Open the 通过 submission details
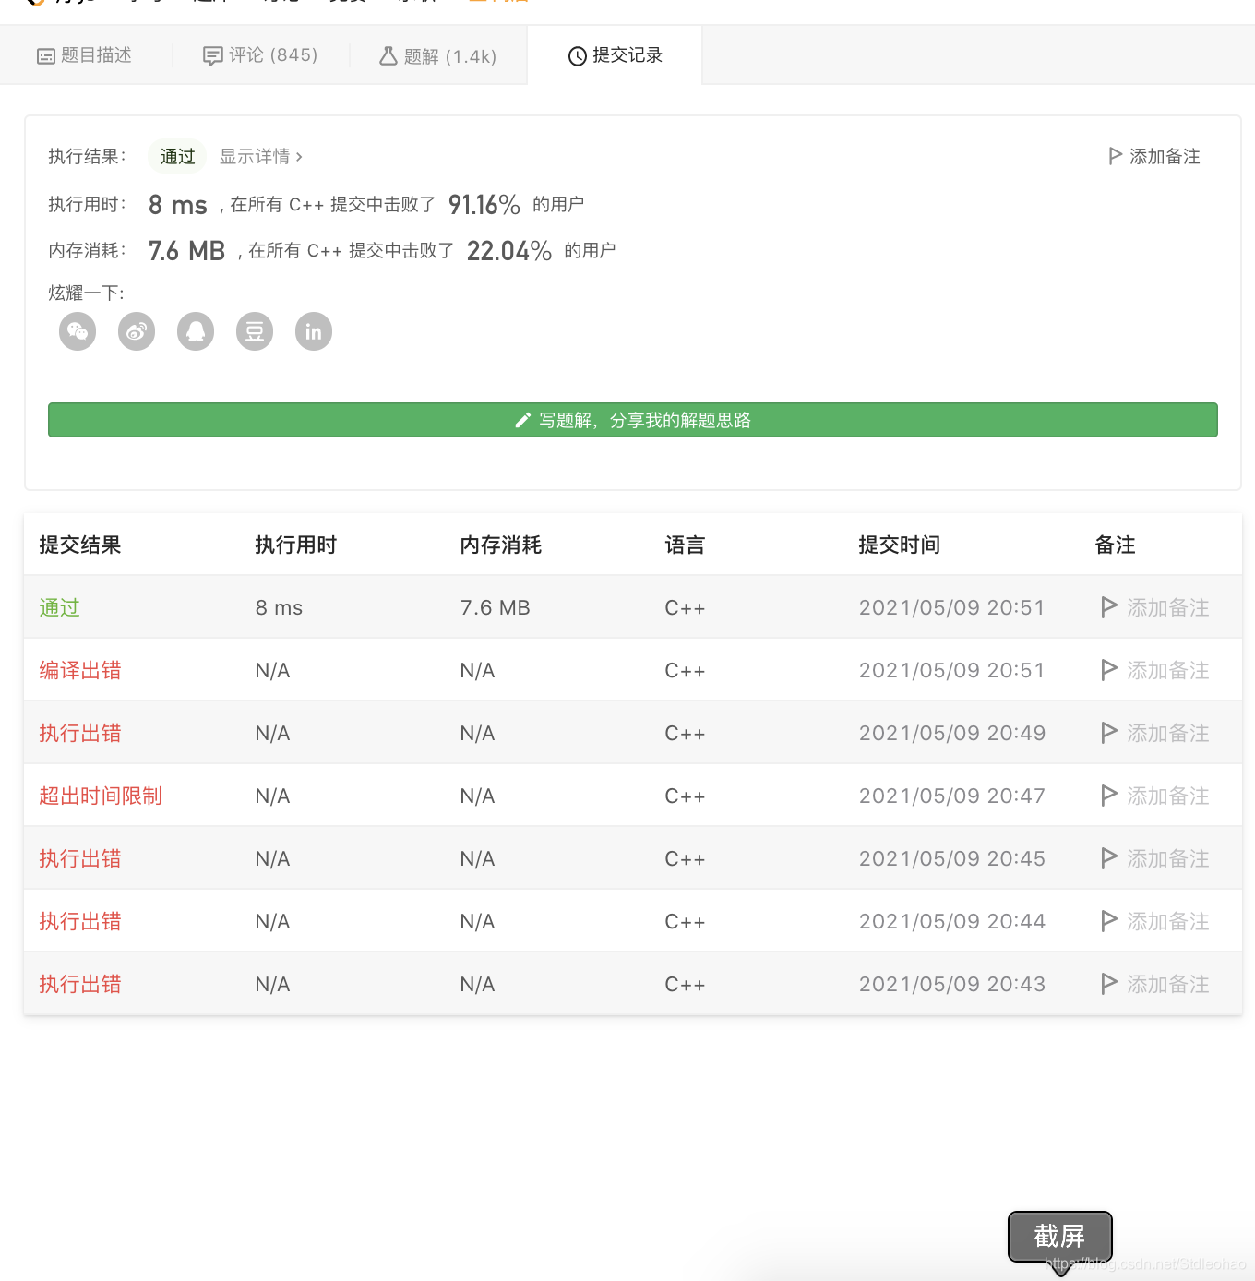This screenshot has width=1255, height=1281. 59,606
